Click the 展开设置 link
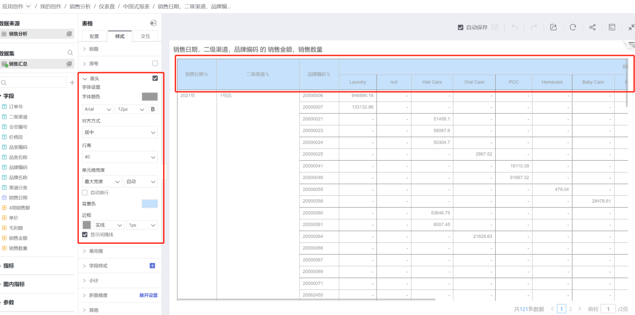The width and height of the screenshot is (635, 315). point(148,295)
